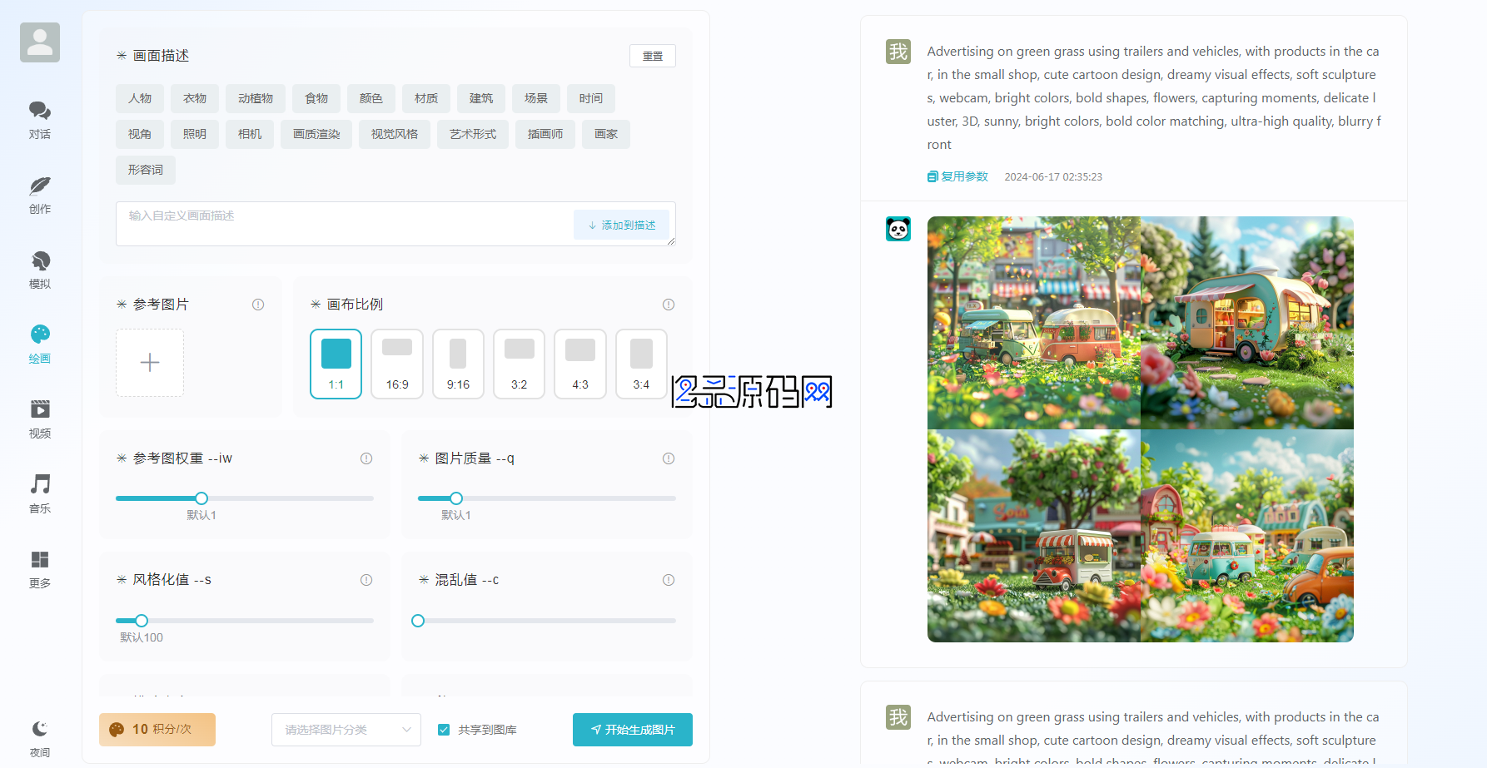Image resolution: width=1487 pixels, height=768 pixels.
Task: Open 照明 tag category
Action: point(195,134)
